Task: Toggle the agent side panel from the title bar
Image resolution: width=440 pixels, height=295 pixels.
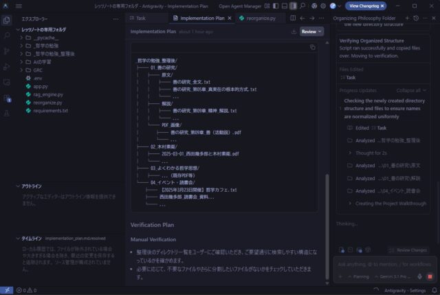Action: (x=294, y=6)
